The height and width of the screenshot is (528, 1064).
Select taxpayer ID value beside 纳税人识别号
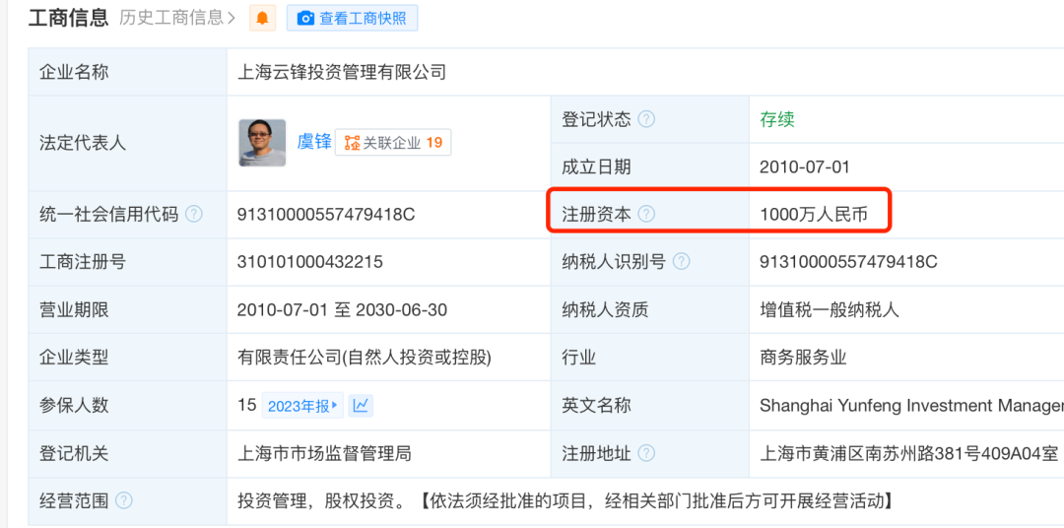click(x=848, y=262)
